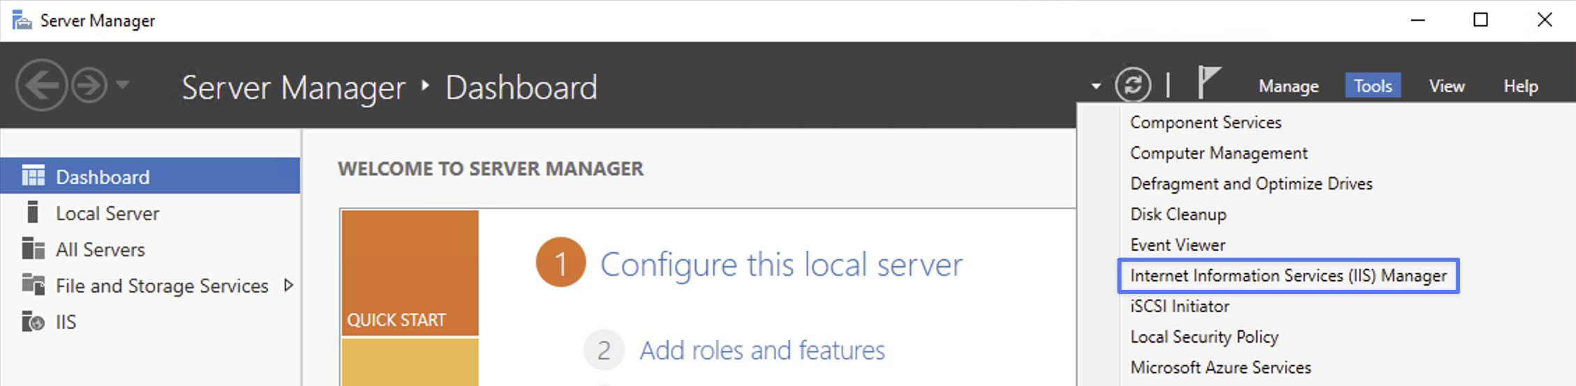Minimize the Server Manager window

pyautogui.click(x=1418, y=20)
